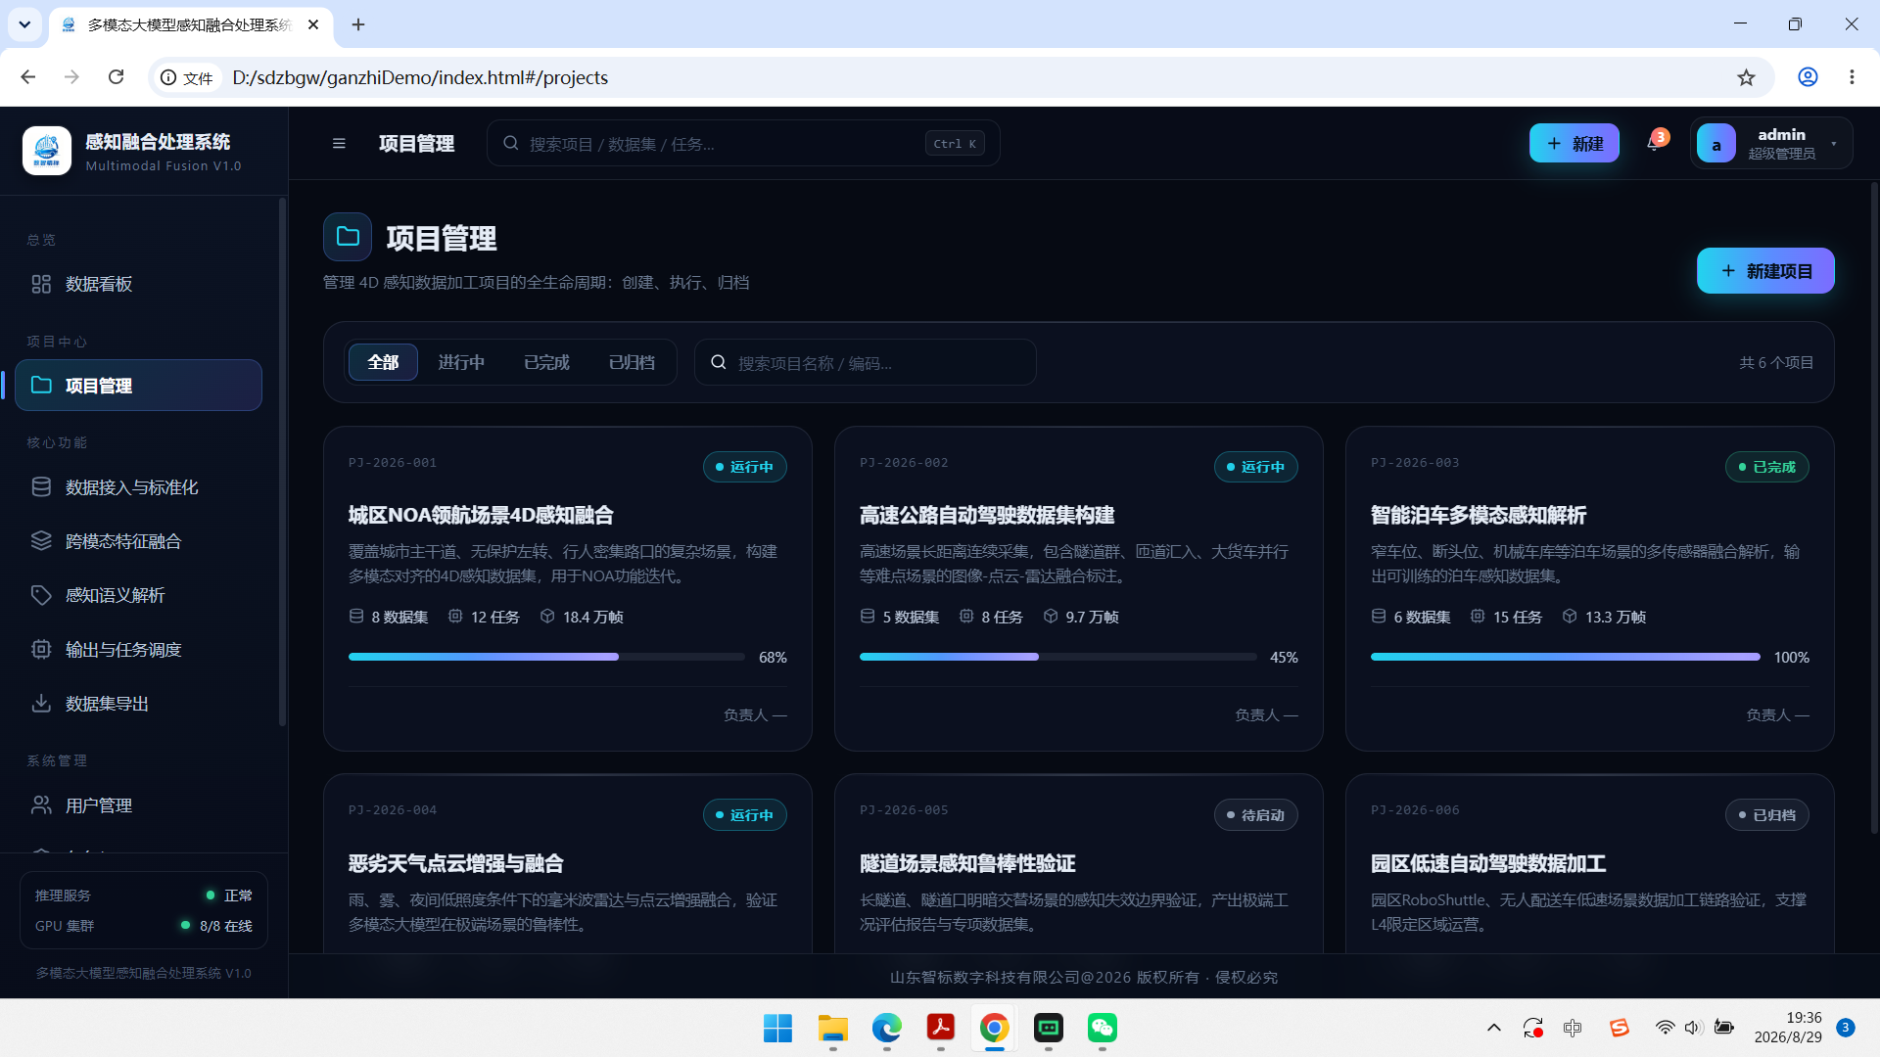
Task: Go to 数据接入与标准化 in sidebar
Action: [x=138, y=487]
